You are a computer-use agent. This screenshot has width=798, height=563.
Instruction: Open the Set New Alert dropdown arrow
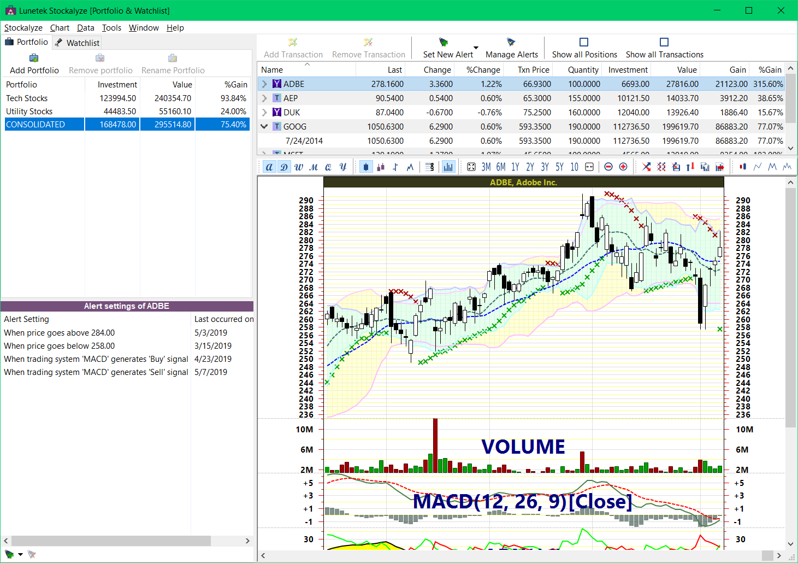tap(476, 48)
